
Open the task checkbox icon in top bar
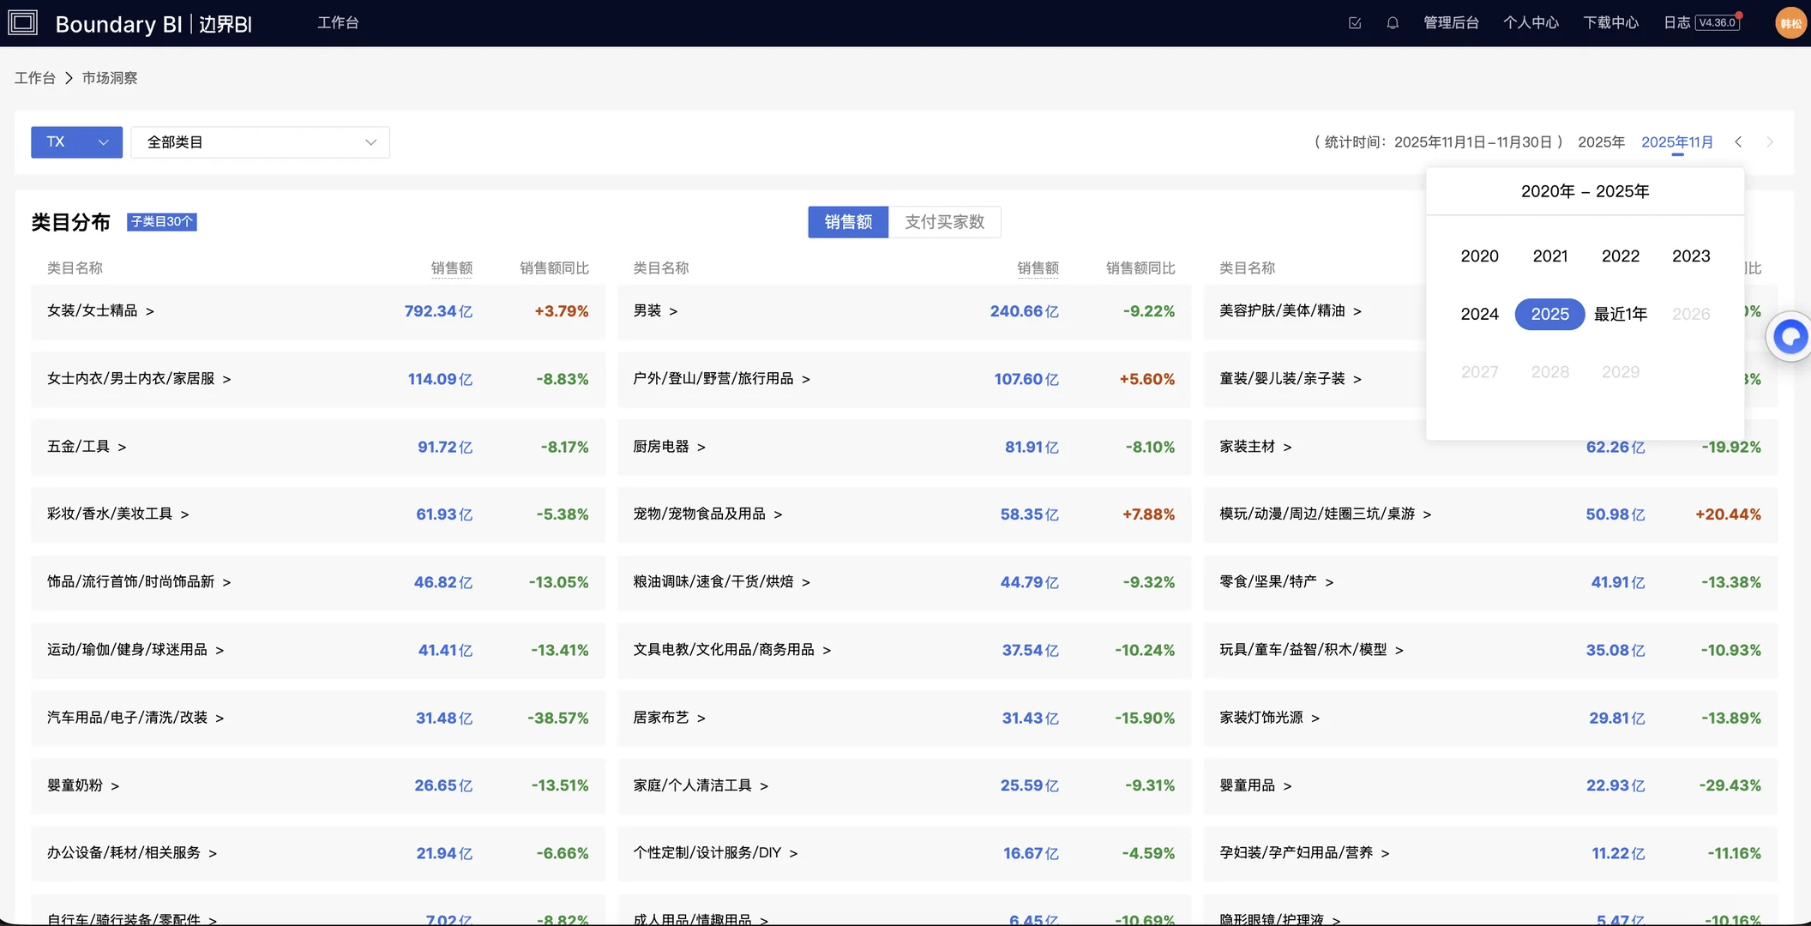click(x=1354, y=23)
